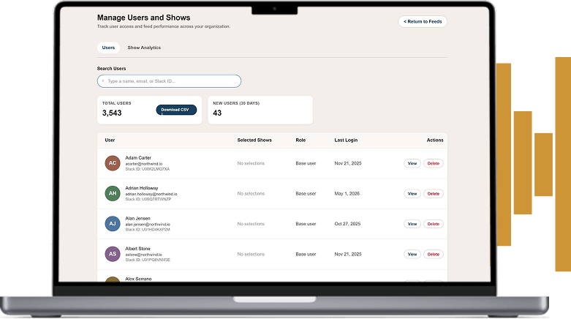Image resolution: width=571 pixels, height=319 pixels.
Task: Focus the Search Users input field
Action: 169,81
